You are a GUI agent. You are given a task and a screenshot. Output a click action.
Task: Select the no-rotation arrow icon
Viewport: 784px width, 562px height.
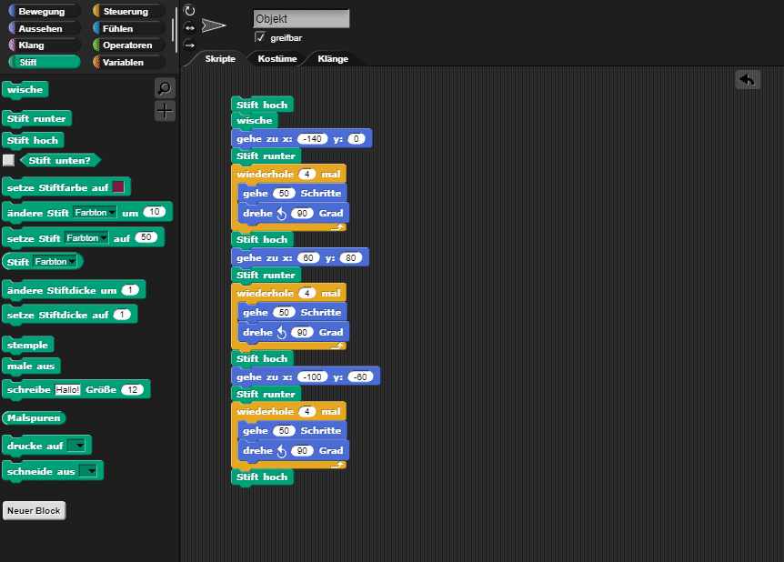(189, 44)
